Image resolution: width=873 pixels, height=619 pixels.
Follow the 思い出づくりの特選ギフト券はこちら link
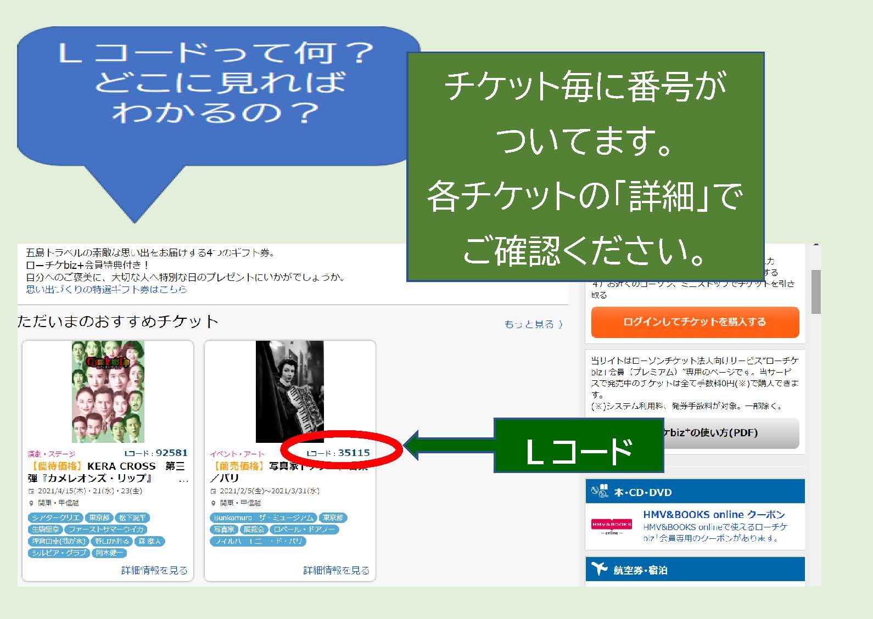coord(107,289)
